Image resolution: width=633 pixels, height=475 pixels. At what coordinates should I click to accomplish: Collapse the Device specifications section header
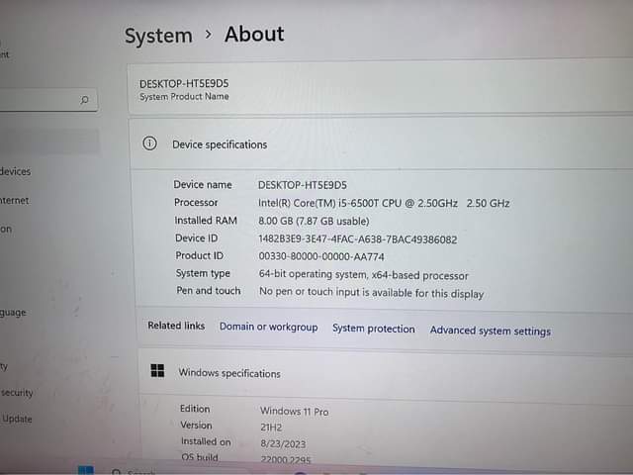coord(380,143)
